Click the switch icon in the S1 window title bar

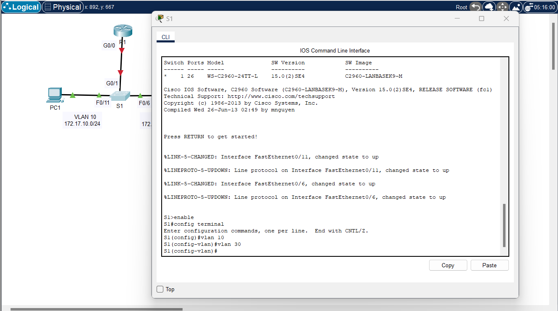[x=160, y=18]
